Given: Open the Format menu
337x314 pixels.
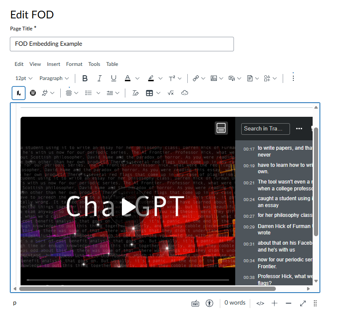Looking at the screenshot, I should point(74,64).
